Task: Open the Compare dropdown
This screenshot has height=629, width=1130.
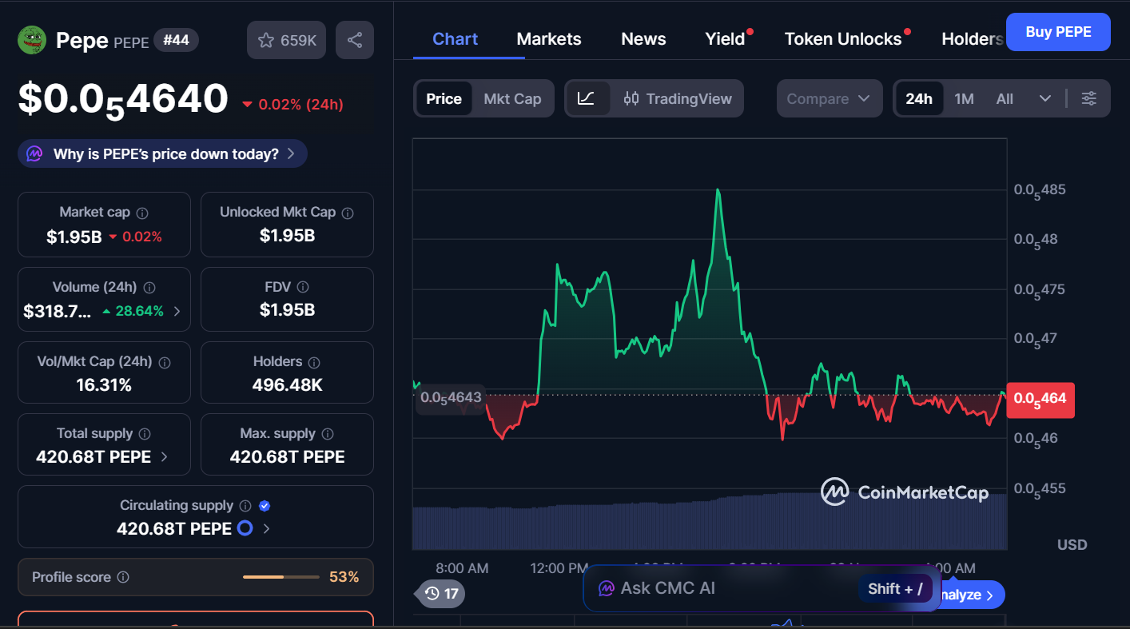Action: pyautogui.click(x=829, y=98)
